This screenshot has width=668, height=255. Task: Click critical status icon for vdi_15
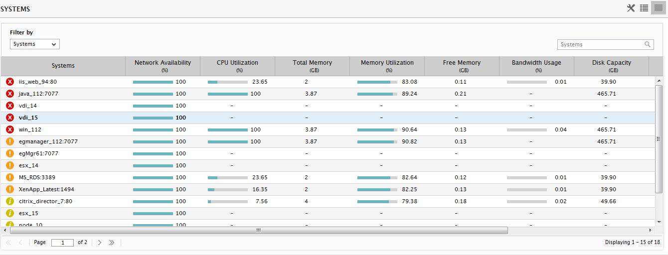click(10, 118)
